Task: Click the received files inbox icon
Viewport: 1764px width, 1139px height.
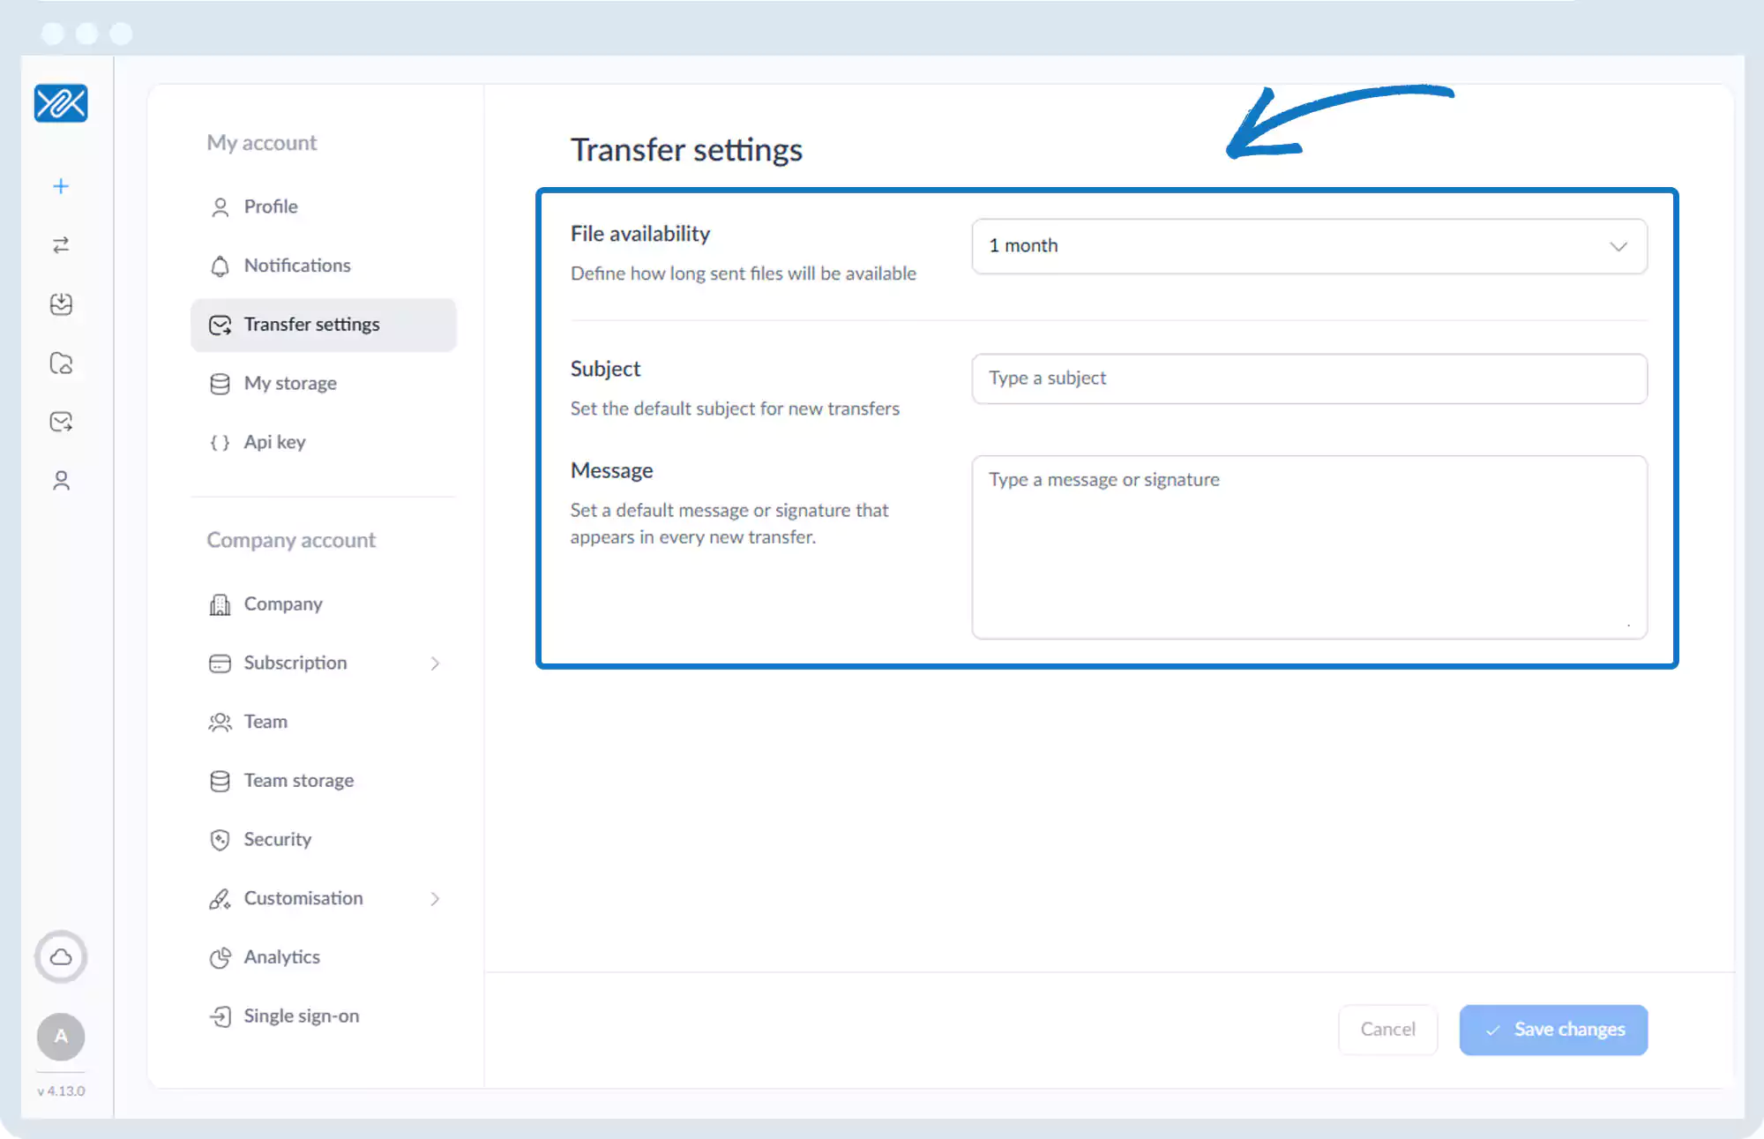Action: (61, 304)
